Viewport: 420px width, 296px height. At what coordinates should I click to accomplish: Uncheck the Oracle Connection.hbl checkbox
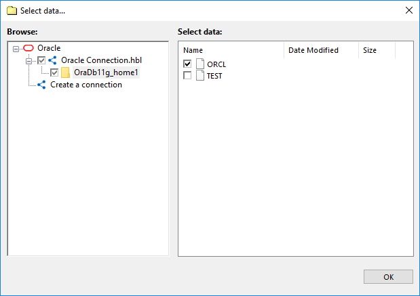pyautogui.click(x=41, y=60)
